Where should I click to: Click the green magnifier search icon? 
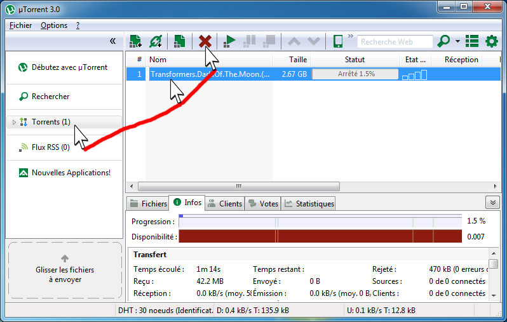click(443, 41)
